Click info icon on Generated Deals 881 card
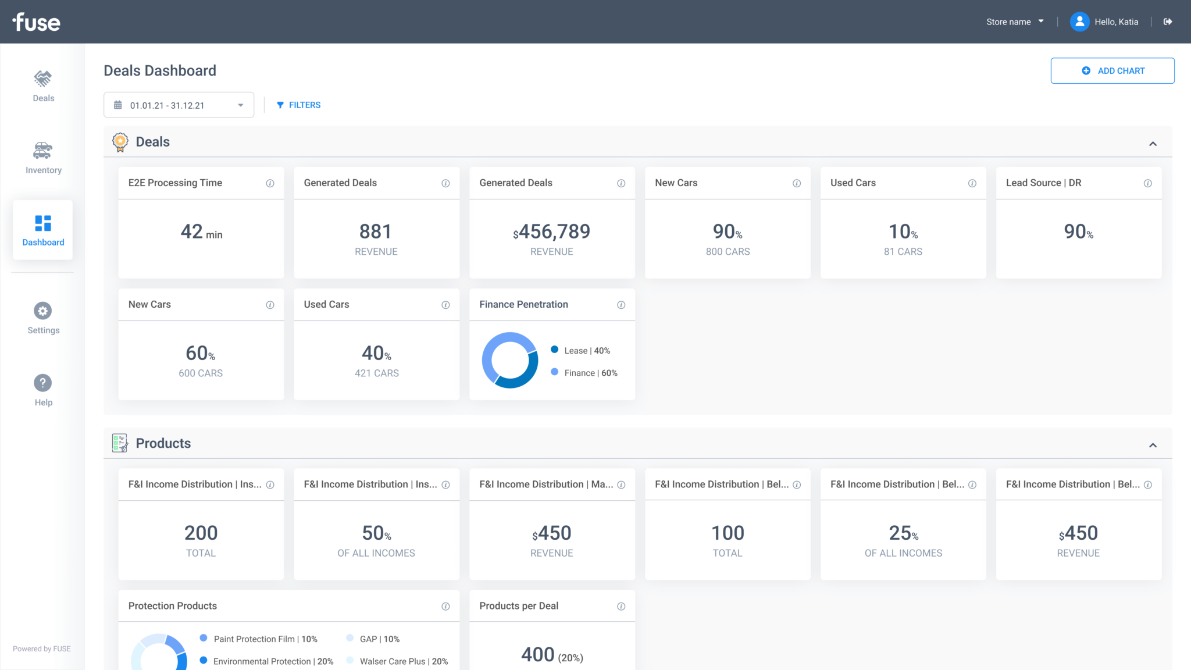Screen dimensions: 1191x670 click(x=445, y=183)
